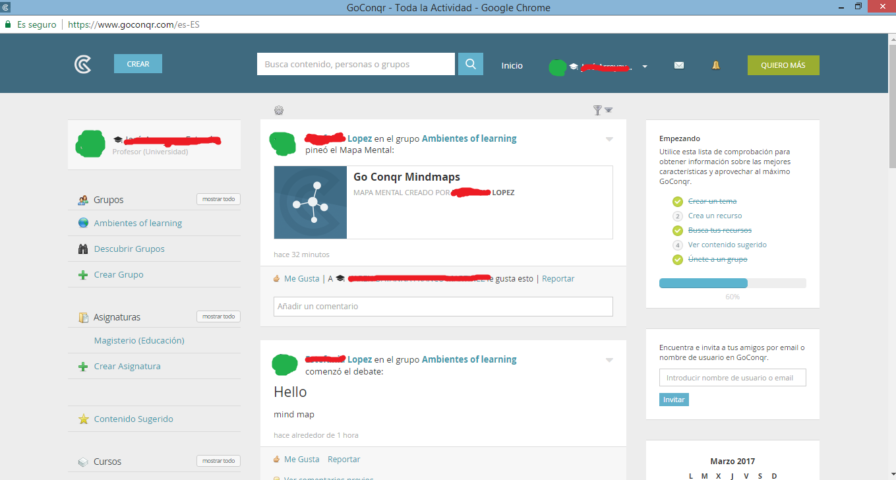
Task: Open the notifications bell
Action: [x=715, y=65]
